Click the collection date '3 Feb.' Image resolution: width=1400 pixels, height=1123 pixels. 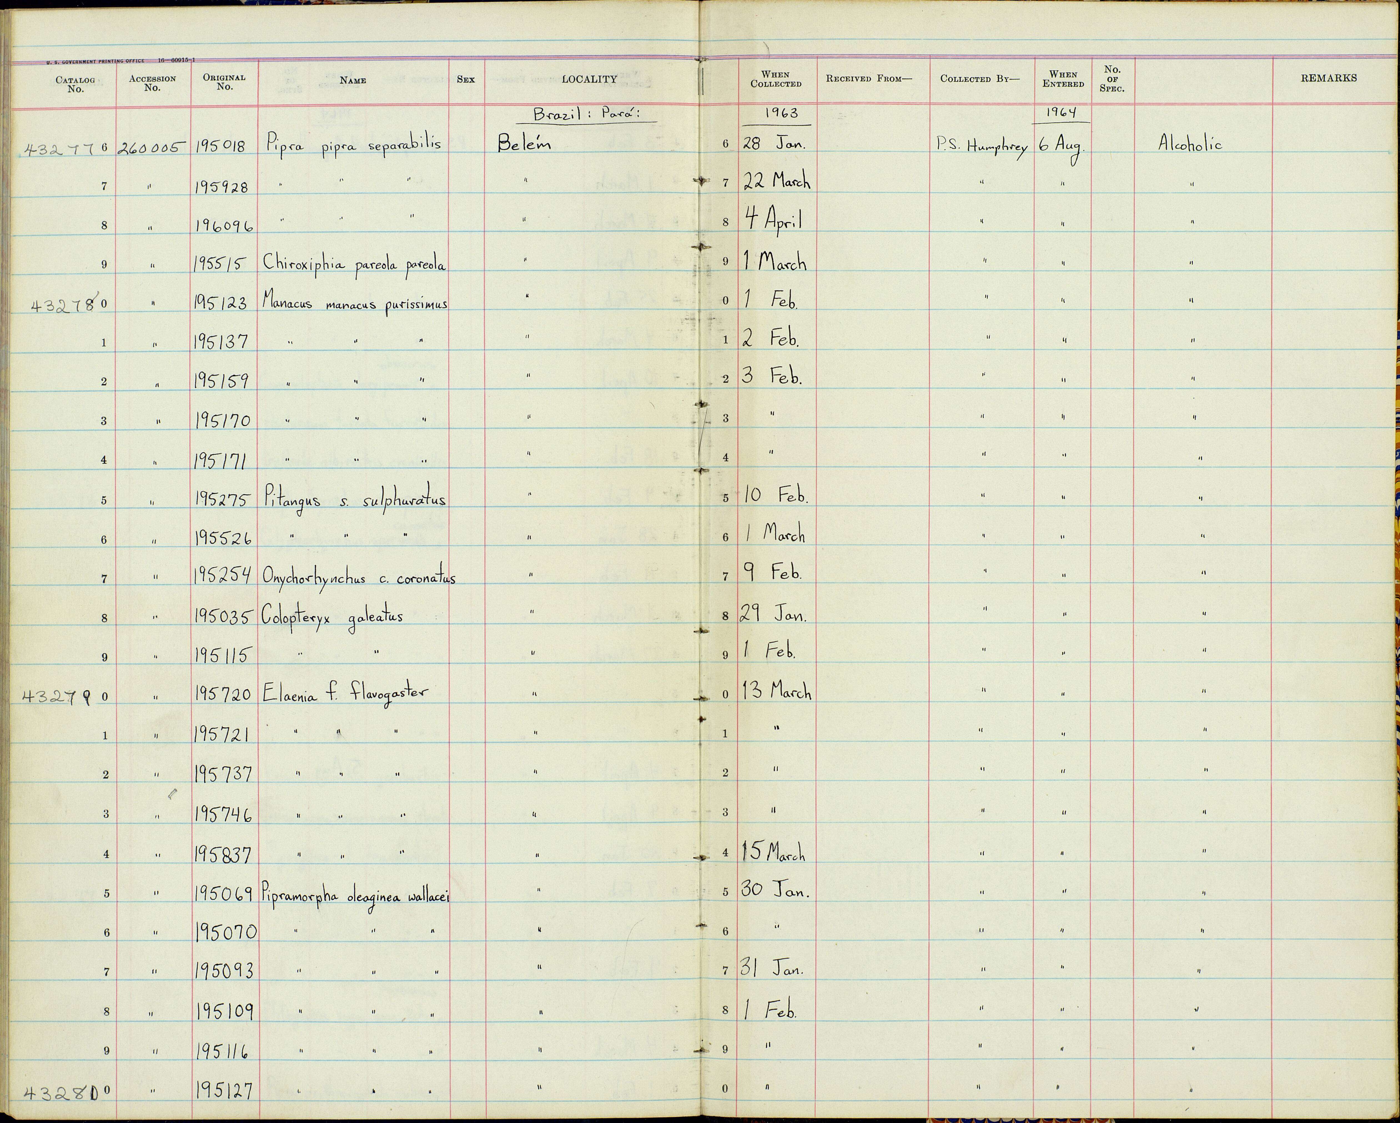pyautogui.click(x=772, y=377)
